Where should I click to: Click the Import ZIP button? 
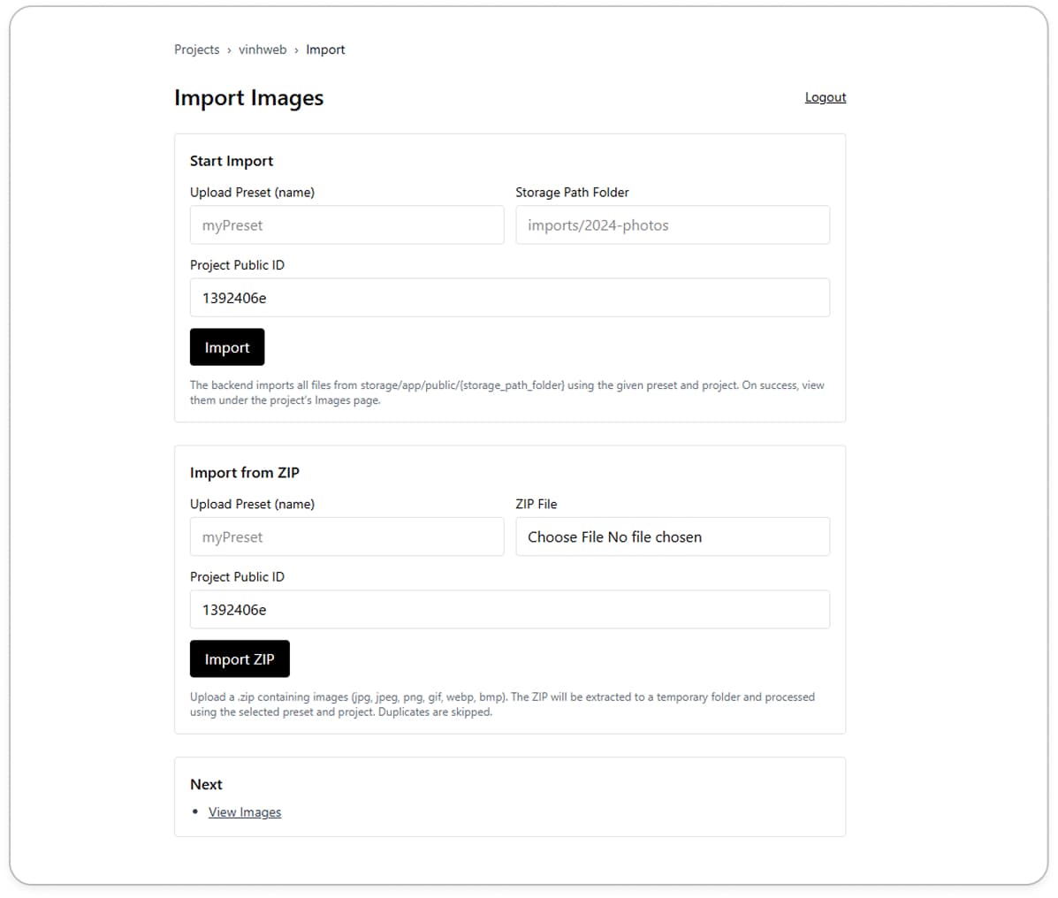point(239,658)
